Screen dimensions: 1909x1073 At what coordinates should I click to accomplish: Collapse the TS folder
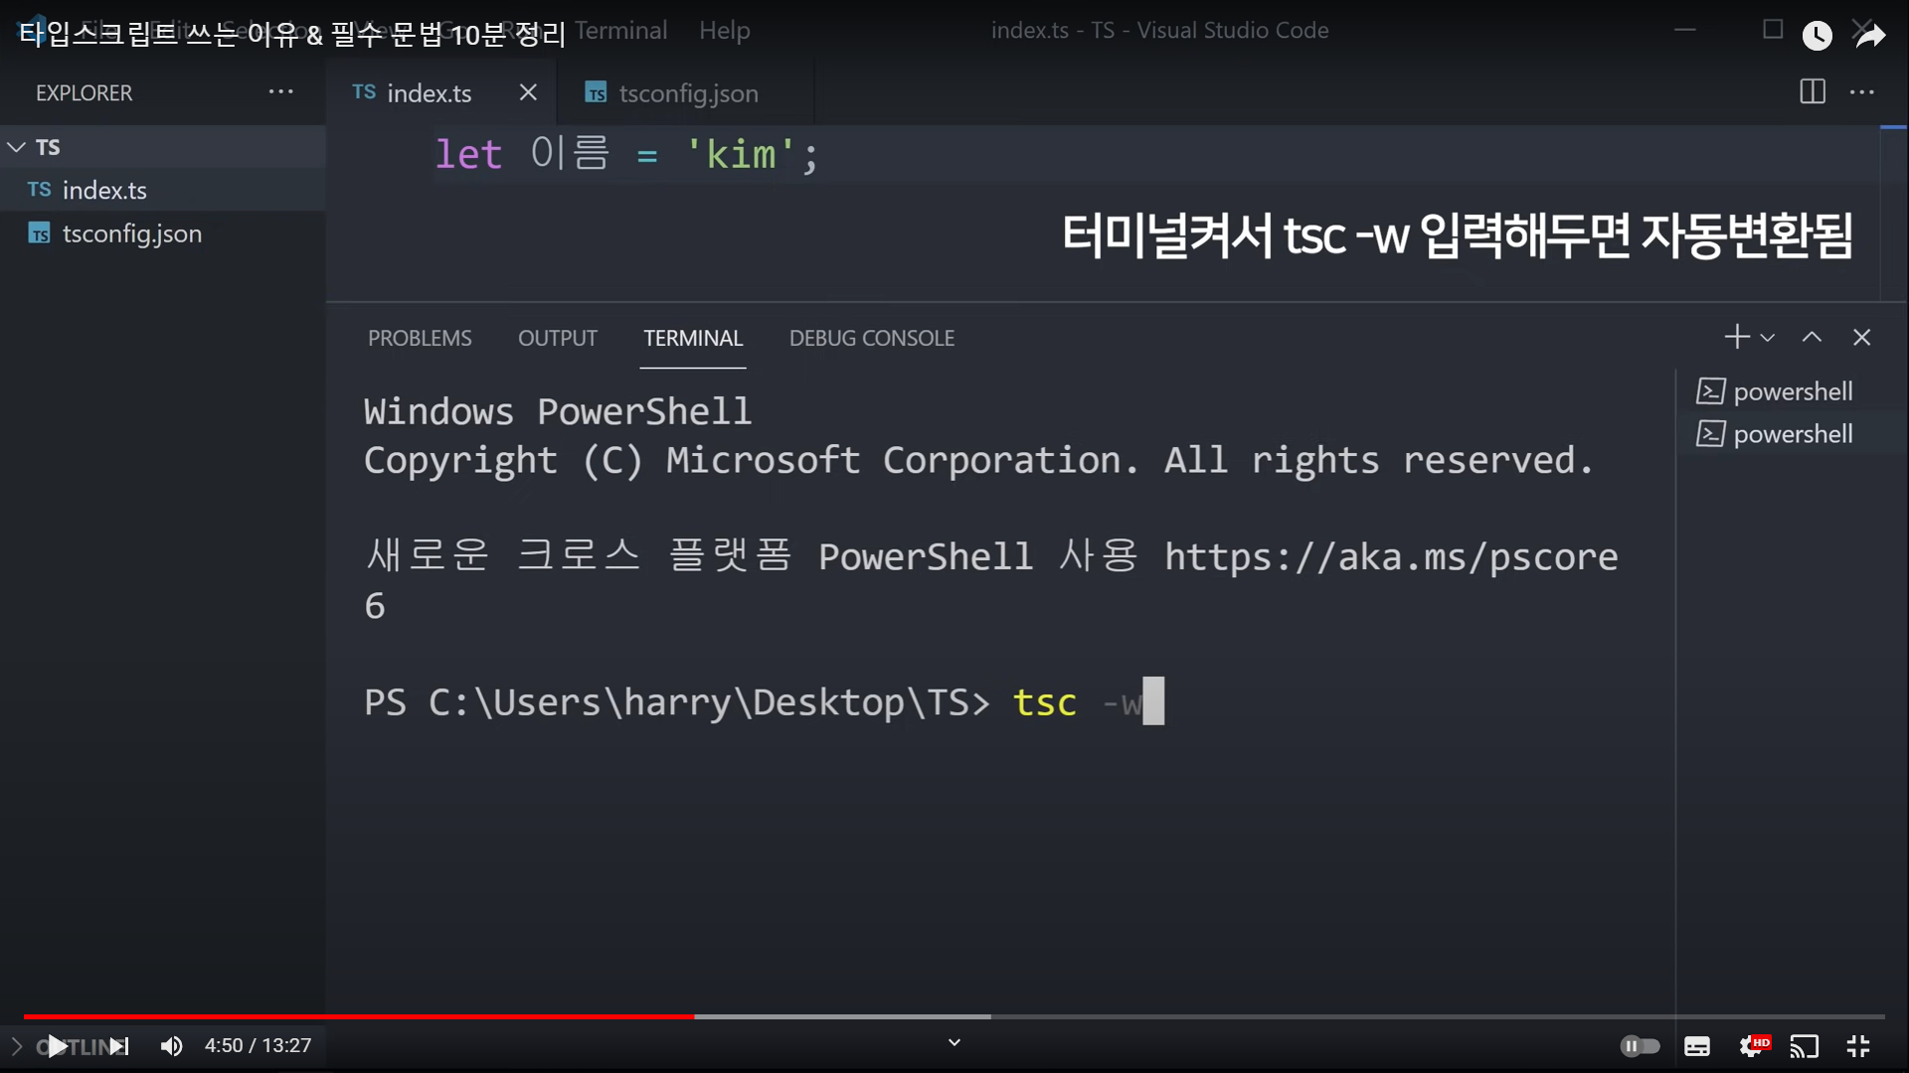point(17,147)
